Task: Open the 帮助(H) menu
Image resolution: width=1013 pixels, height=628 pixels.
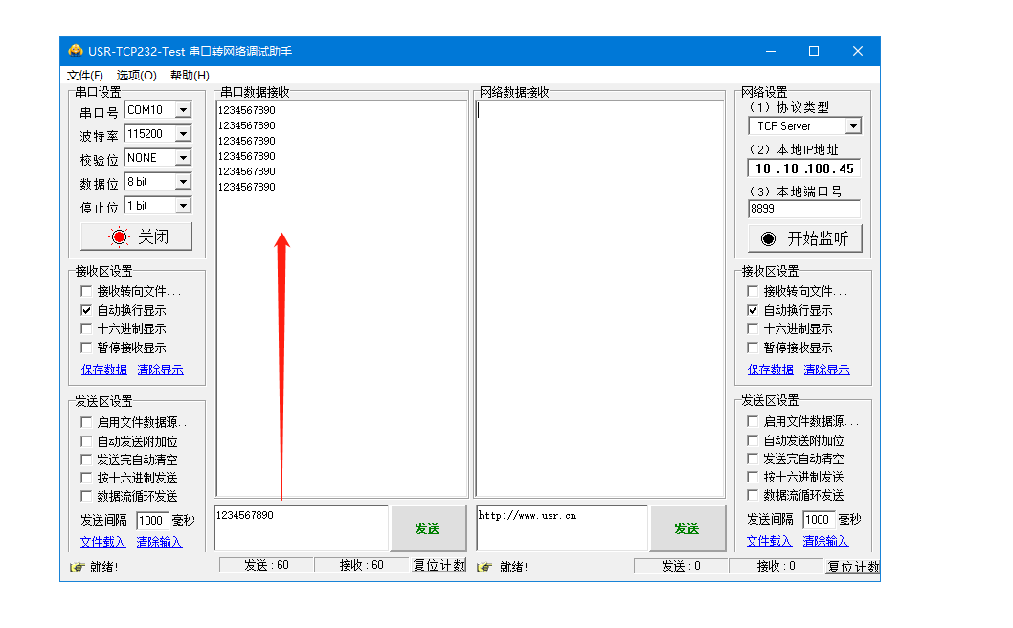Action: [190, 76]
